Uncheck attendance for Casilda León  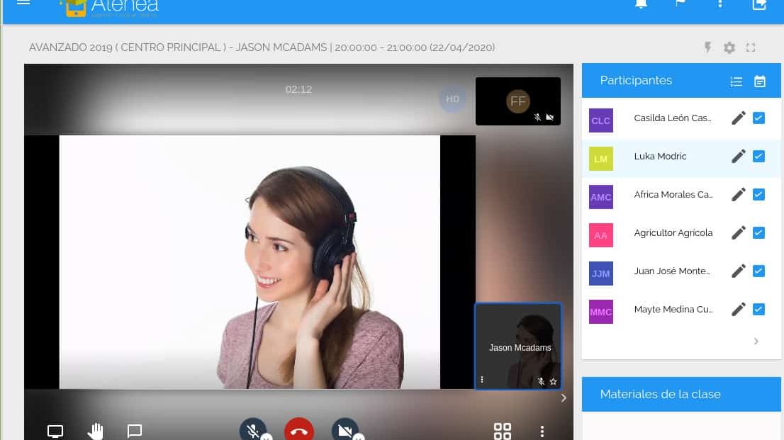[x=758, y=118]
